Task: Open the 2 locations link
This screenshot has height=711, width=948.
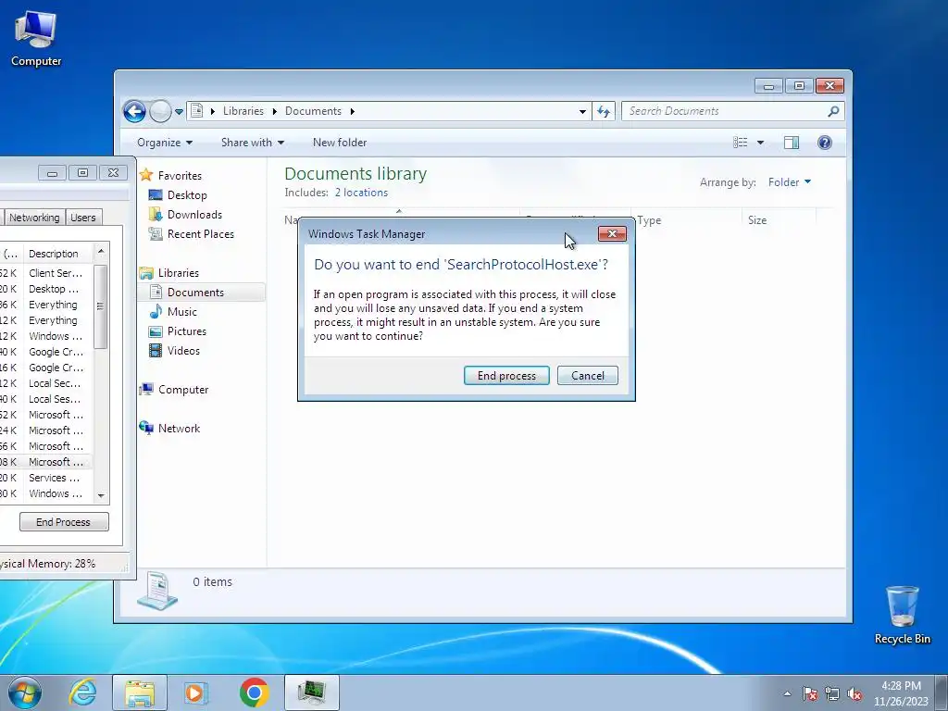Action: pos(362,193)
